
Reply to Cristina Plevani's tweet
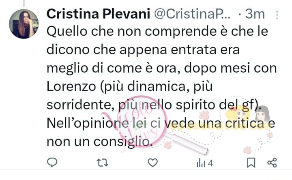click(x=52, y=162)
